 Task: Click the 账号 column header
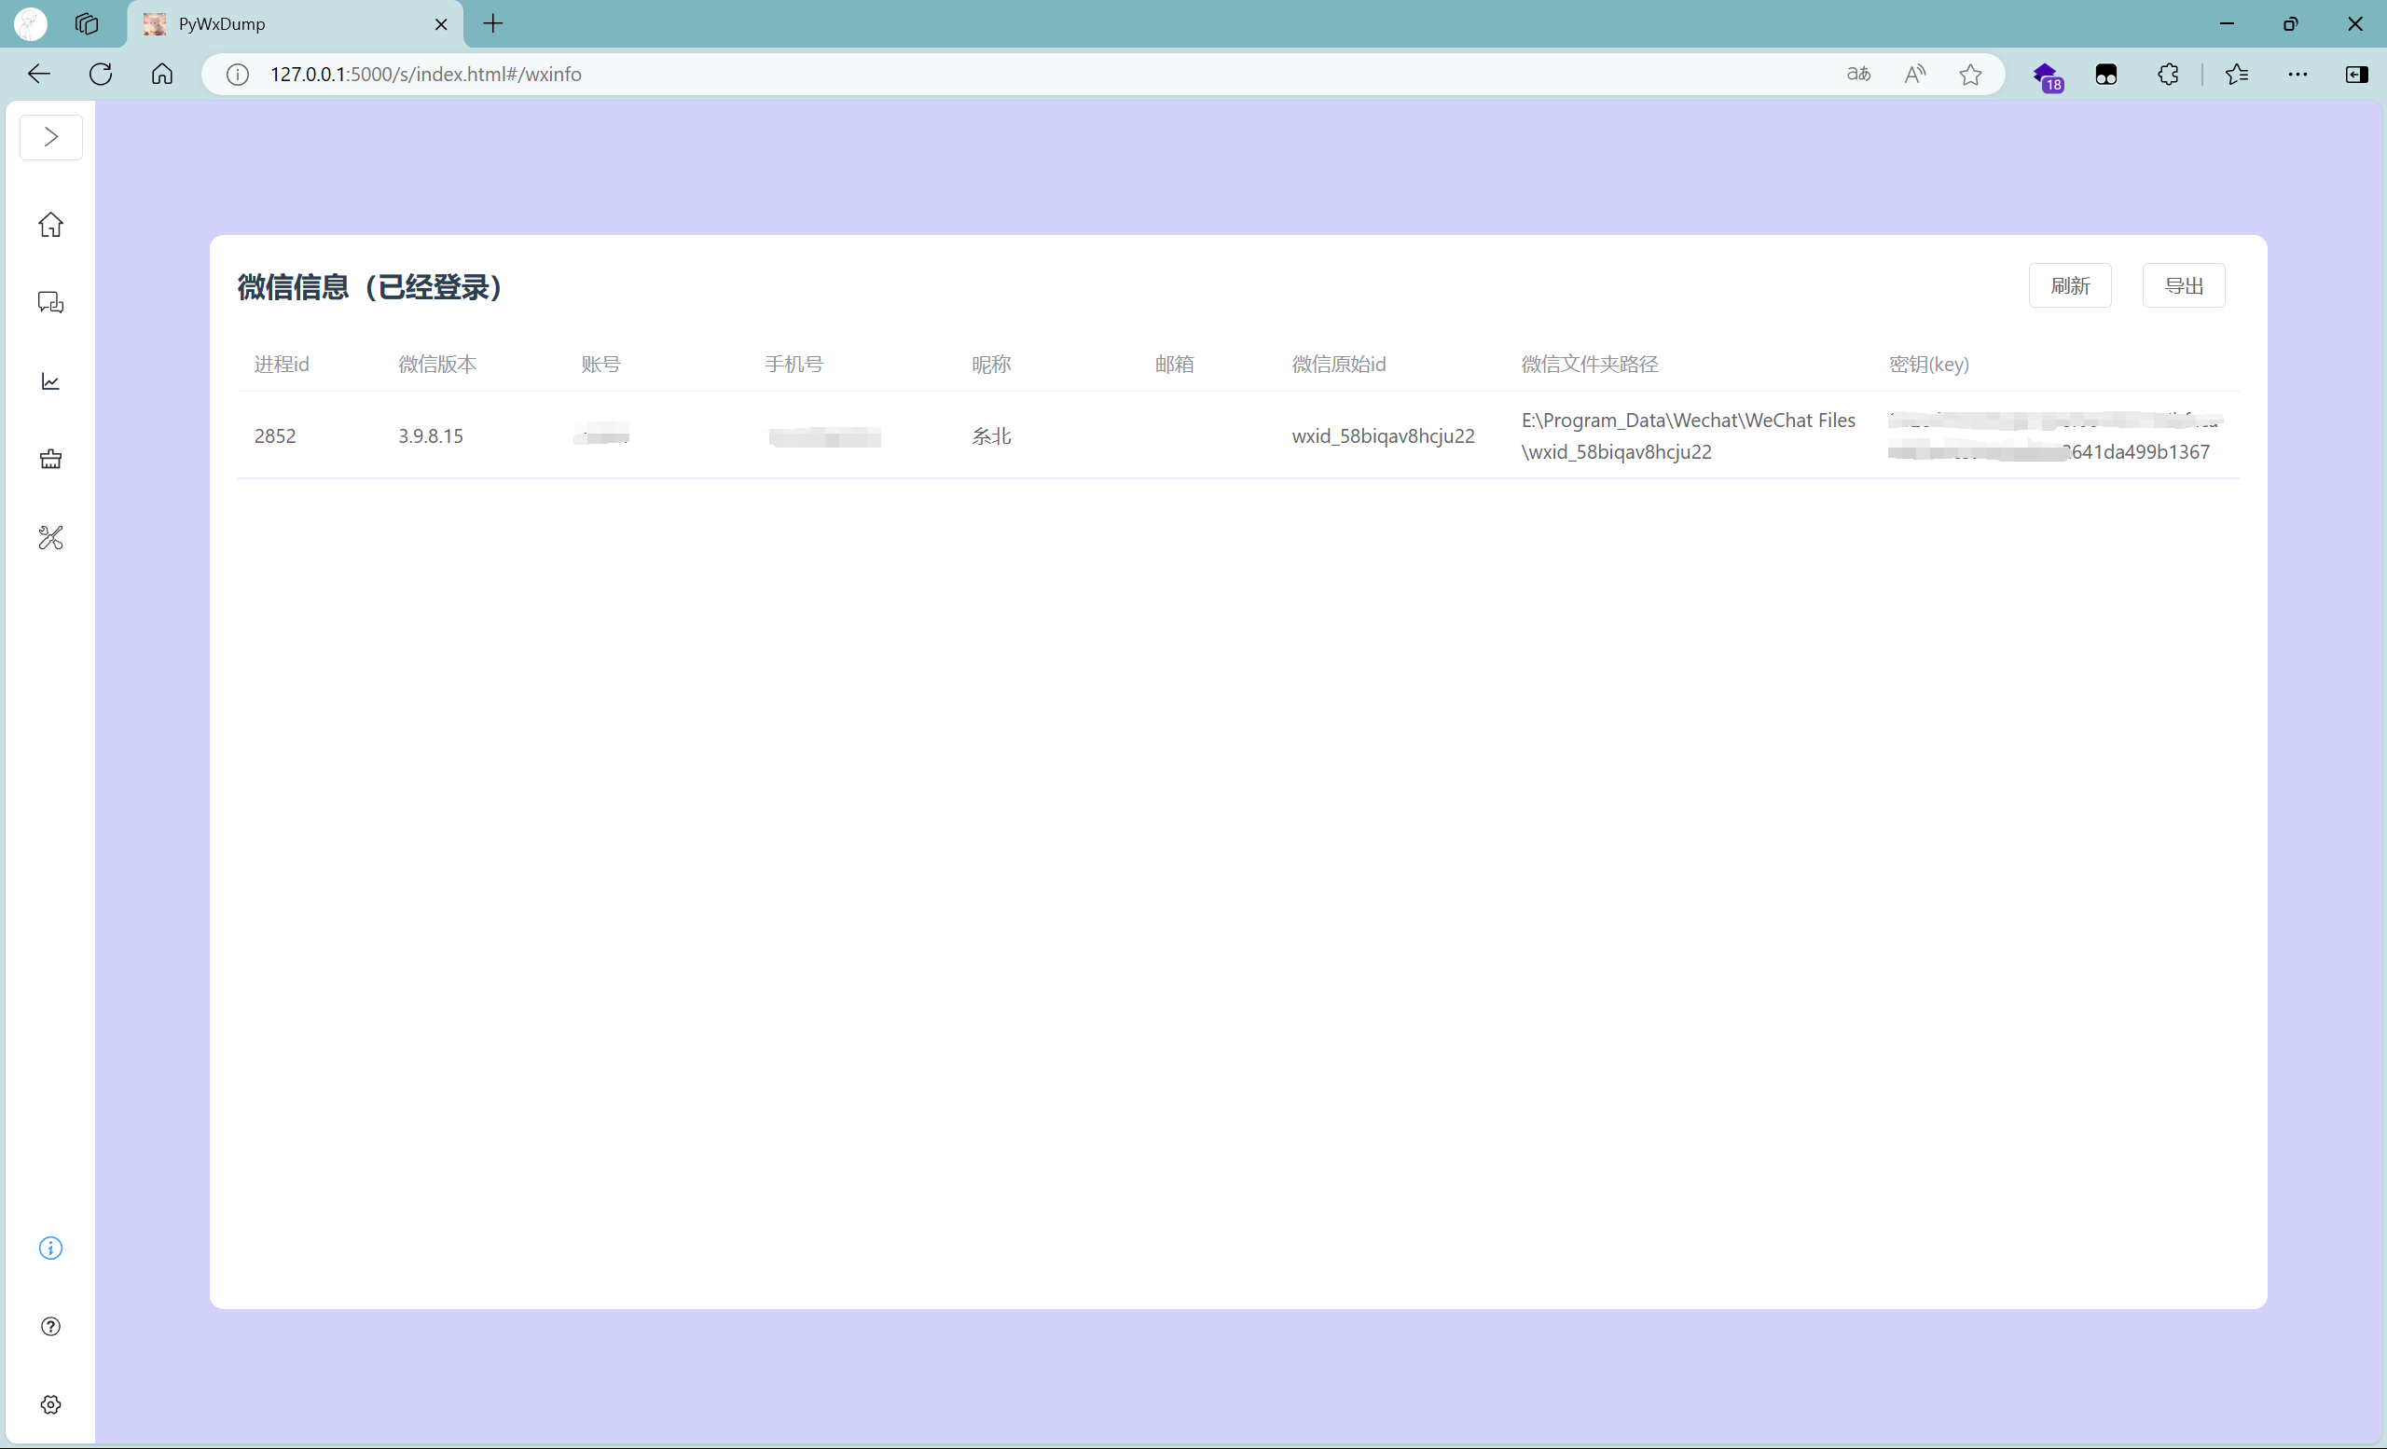tap(600, 365)
